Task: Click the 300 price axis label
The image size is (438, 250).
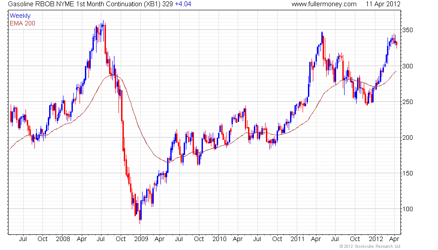Action: tap(407, 66)
